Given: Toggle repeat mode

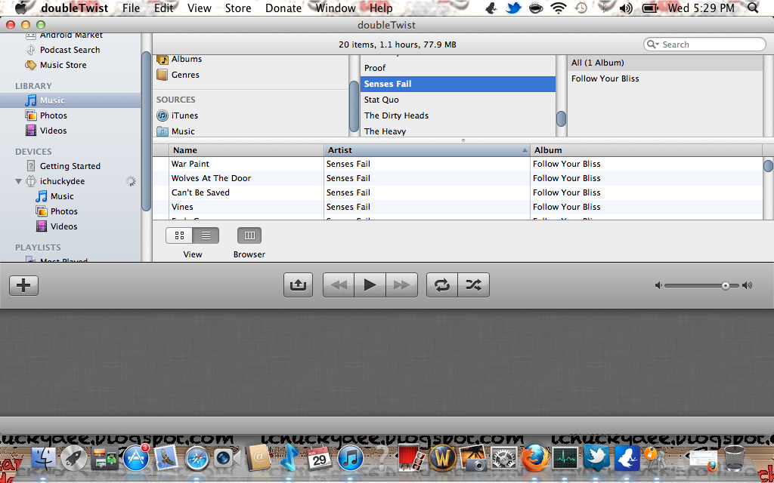Looking at the screenshot, I should click(x=442, y=285).
